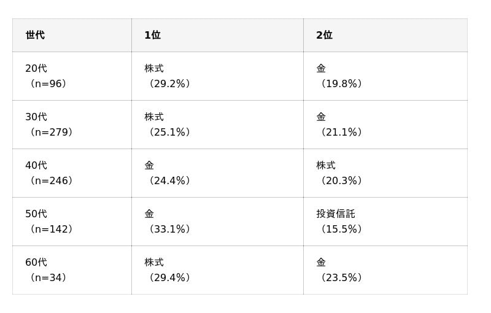Click the 株式 20.3% cell
Screen dimensions: 491x313
pyautogui.click(x=339, y=173)
